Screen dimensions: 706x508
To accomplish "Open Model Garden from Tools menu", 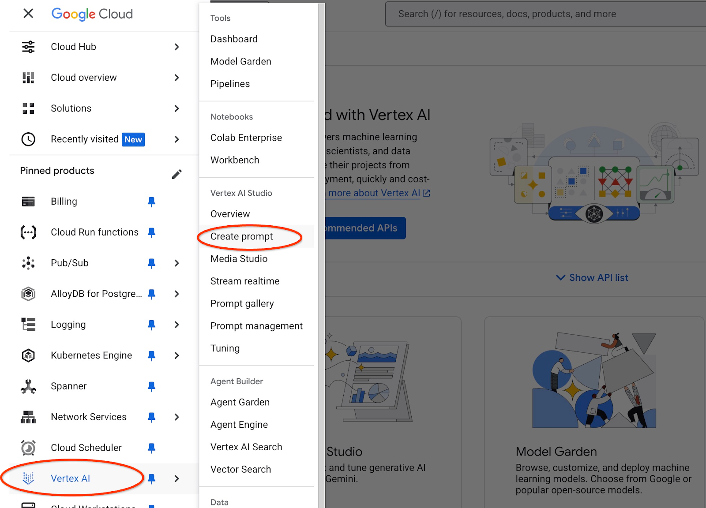I will click(x=241, y=62).
